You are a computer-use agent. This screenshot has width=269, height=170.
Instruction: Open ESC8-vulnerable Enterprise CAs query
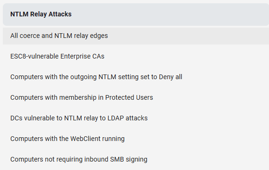pyautogui.click(x=136, y=56)
